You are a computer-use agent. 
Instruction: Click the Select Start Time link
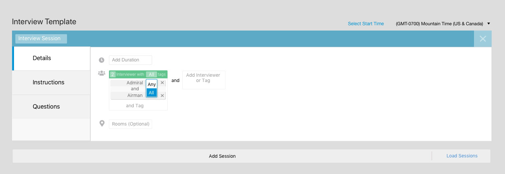point(366,24)
